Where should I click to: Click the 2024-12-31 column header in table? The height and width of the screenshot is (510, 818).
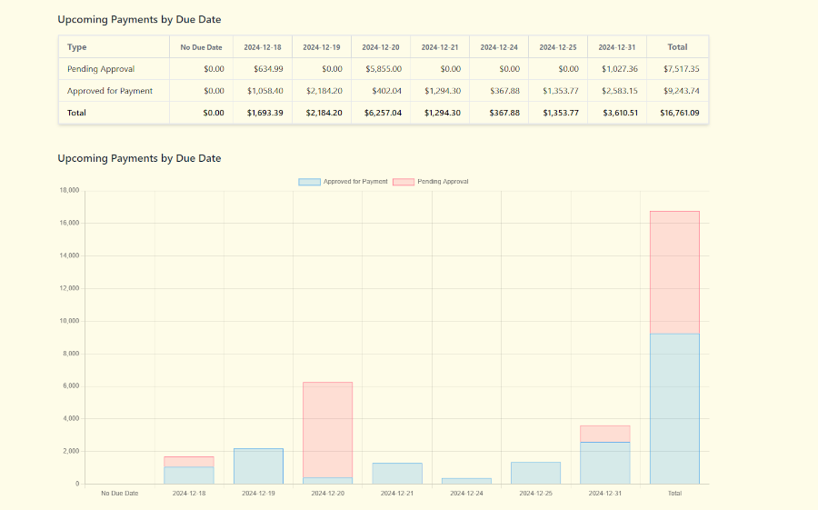pyautogui.click(x=617, y=47)
